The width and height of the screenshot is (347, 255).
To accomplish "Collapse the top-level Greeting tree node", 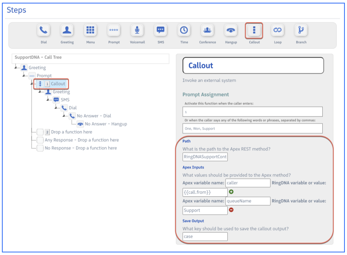I will (16, 67).
